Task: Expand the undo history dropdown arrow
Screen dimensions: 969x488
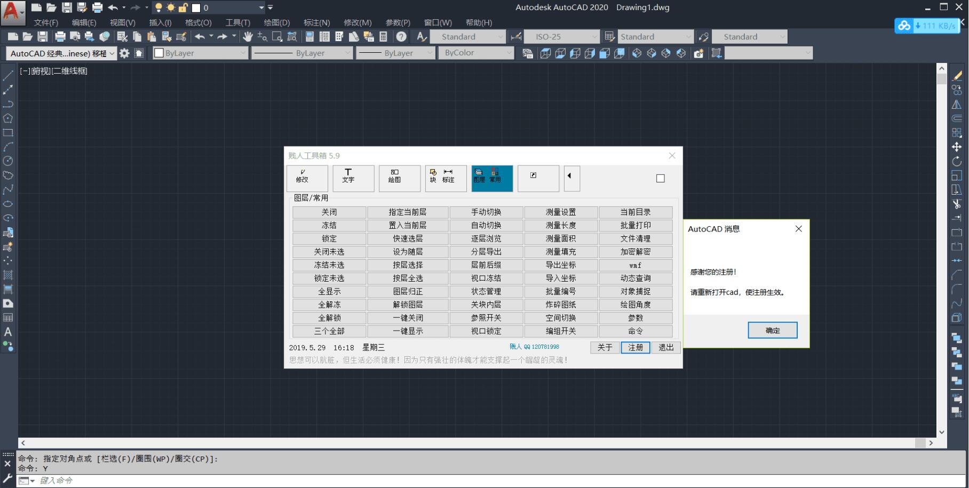Action: click(x=211, y=36)
